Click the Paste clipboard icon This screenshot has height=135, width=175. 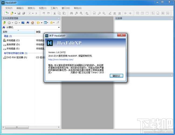pos(64,13)
